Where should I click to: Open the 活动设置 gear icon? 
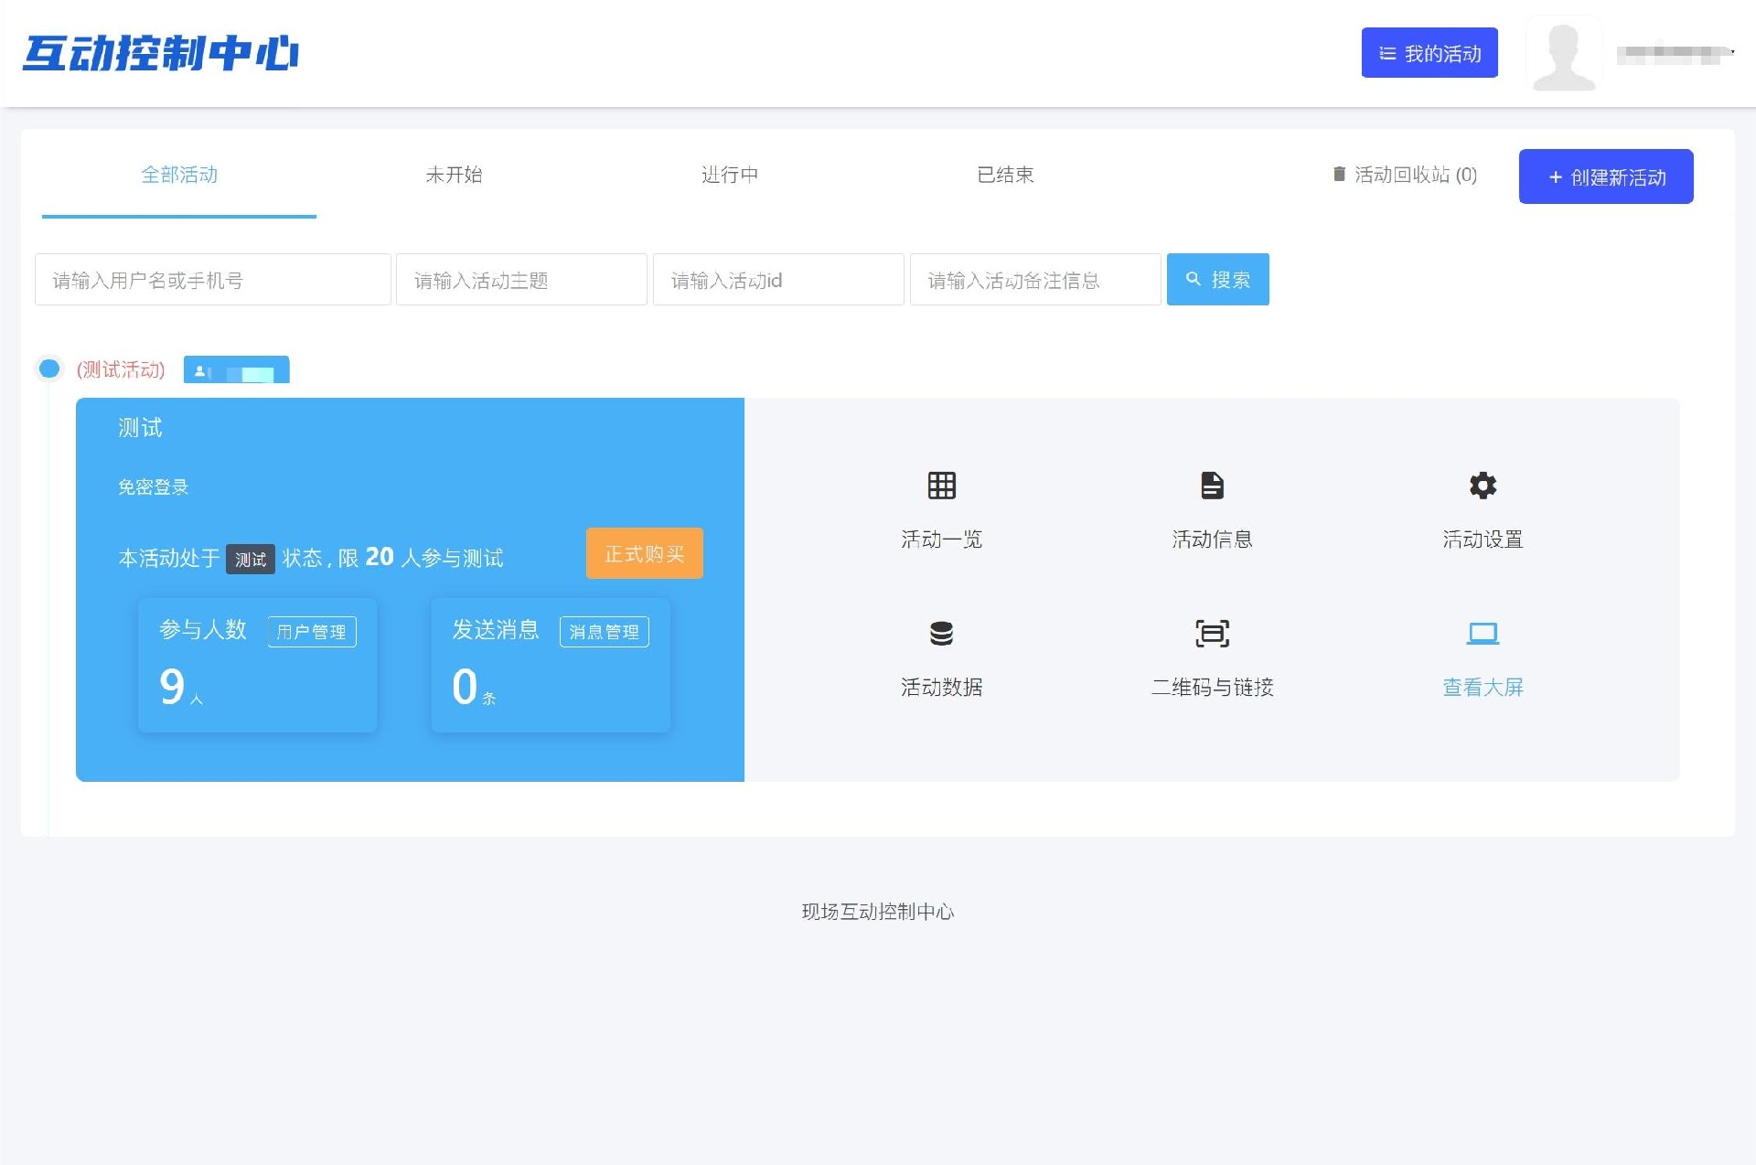[x=1483, y=486]
